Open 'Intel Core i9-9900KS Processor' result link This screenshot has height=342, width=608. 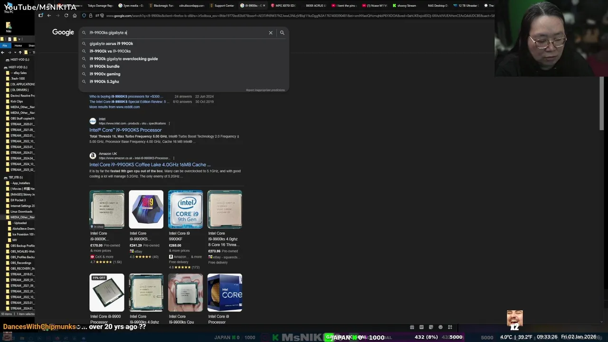tap(125, 130)
